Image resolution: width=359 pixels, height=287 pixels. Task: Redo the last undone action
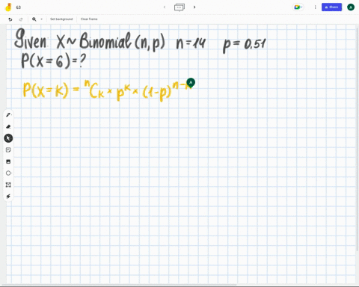tap(21, 19)
